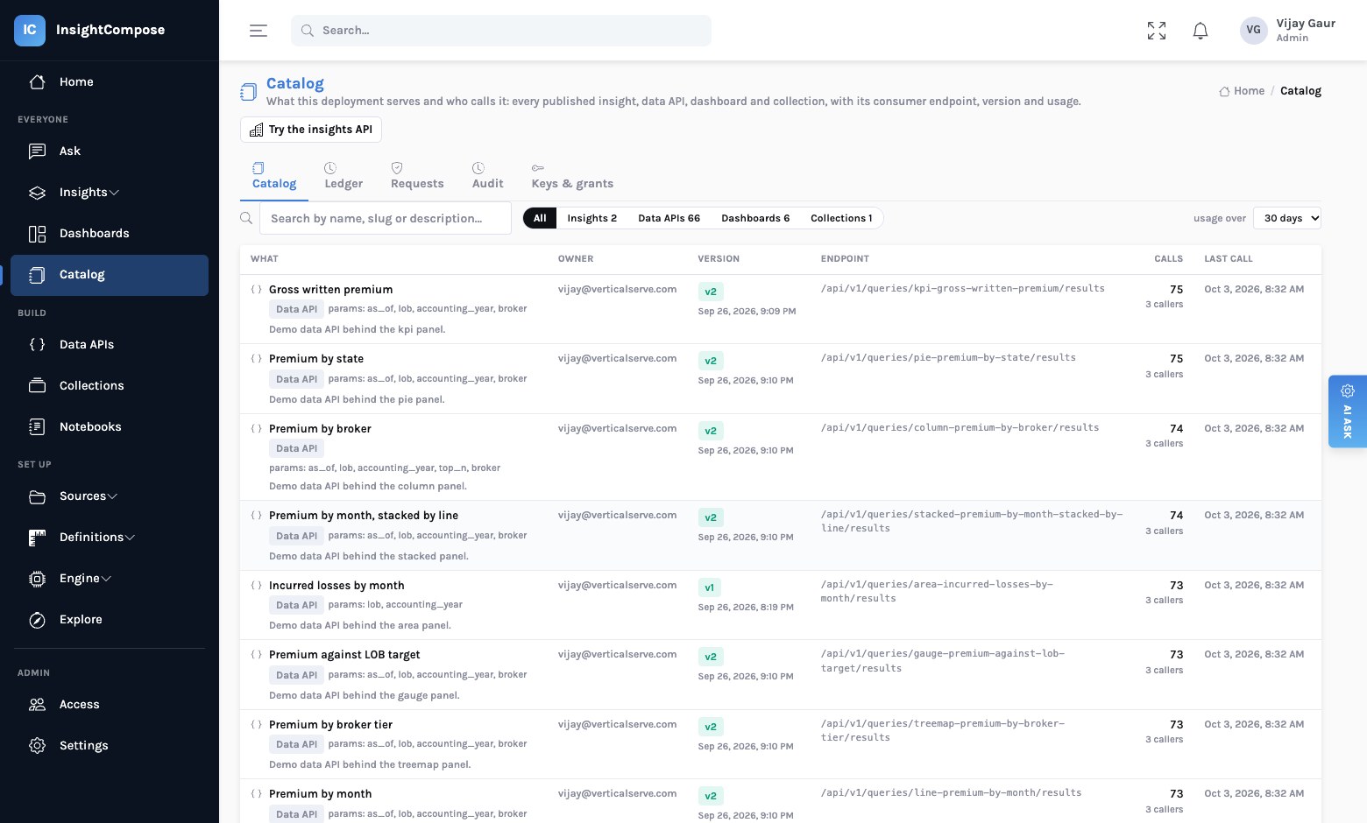Select the Catalog item in sidebar
Image resolution: width=1367 pixels, height=823 pixels.
pos(110,275)
